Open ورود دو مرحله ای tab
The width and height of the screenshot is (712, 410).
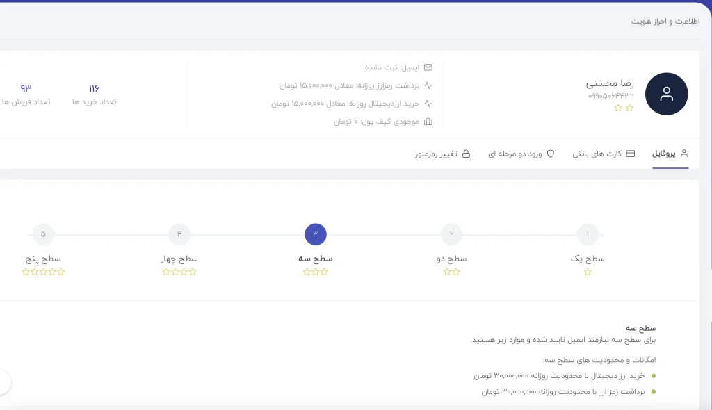[x=521, y=154]
